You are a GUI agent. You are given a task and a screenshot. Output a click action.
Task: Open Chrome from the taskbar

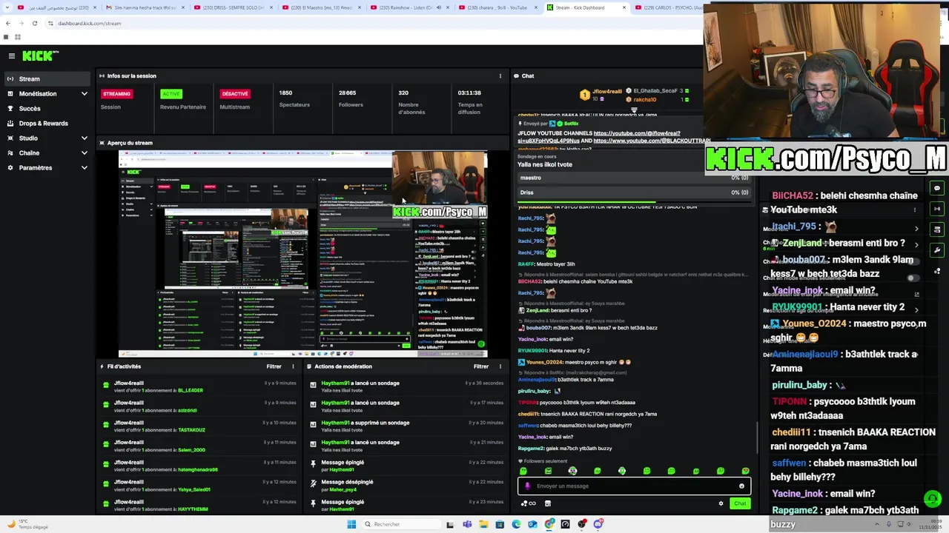tap(549, 524)
